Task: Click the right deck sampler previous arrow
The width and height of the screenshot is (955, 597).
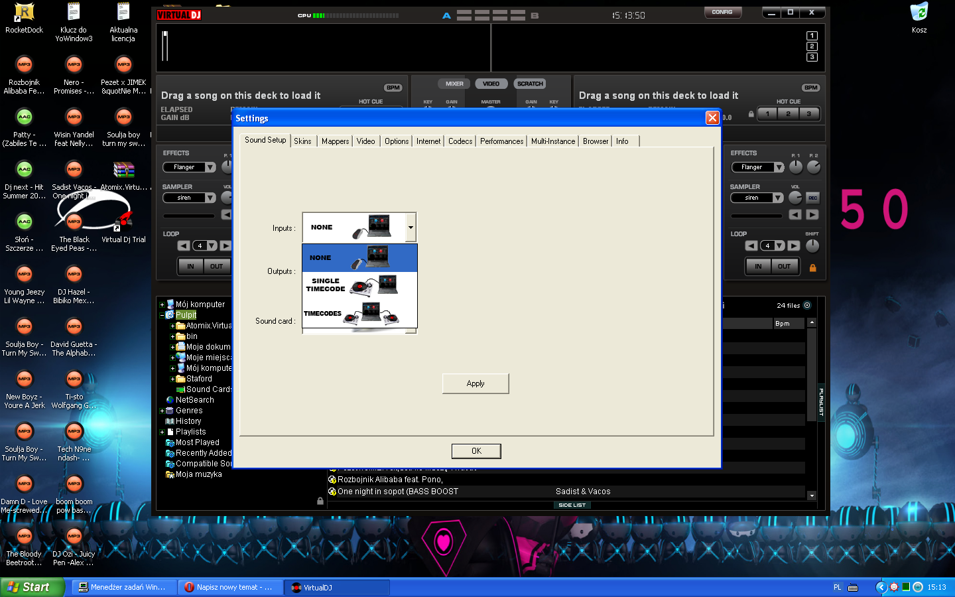Action: 795,214
